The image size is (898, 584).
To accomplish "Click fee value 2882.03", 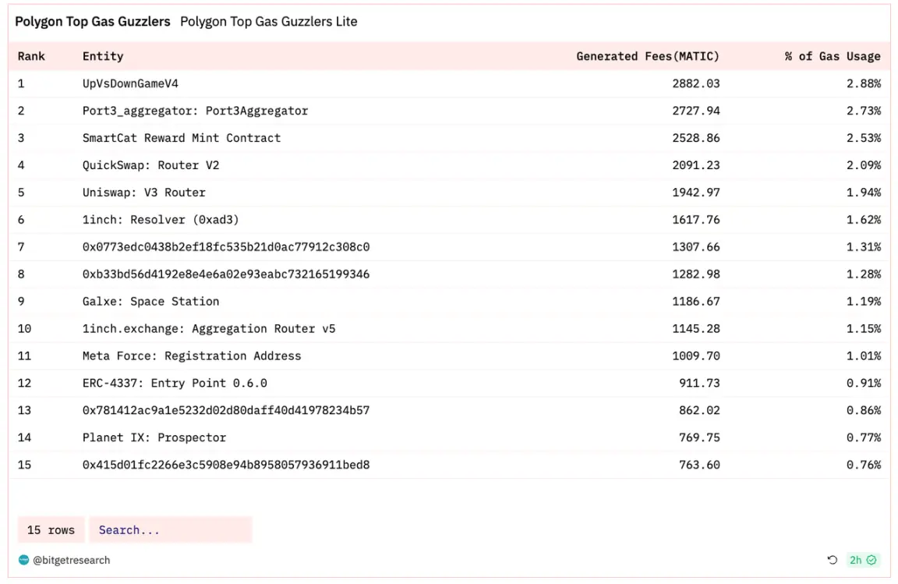I will (696, 83).
